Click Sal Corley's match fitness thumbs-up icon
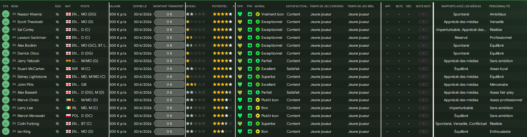The width and height of the screenshot is (527, 137). point(250,30)
